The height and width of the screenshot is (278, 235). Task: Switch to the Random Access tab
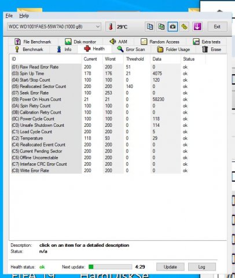160,42
